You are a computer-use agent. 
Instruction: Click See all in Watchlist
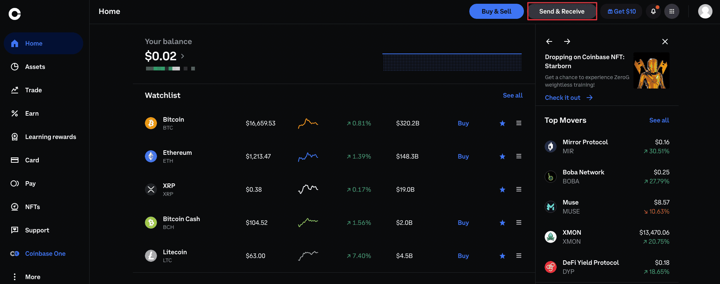513,95
